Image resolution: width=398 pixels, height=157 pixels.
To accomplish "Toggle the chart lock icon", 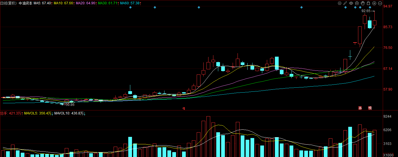I will coord(368,3).
